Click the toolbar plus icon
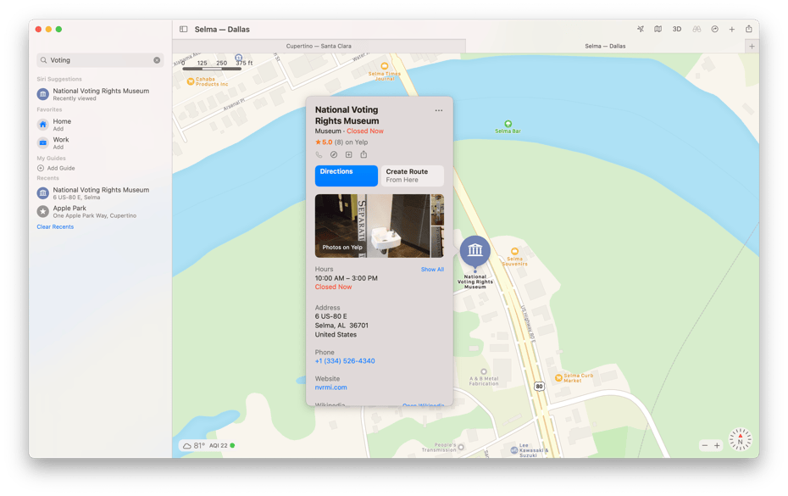The width and height of the screenshot is (788, 496). tap(732, 29)
